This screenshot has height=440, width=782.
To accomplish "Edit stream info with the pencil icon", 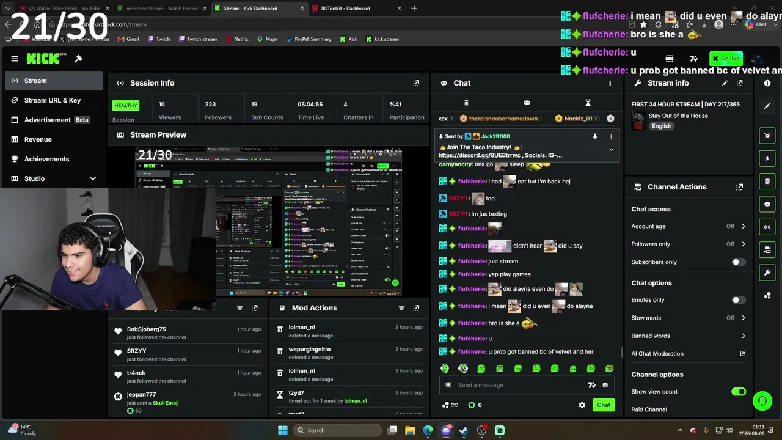I will pyautogui.click(x=725, y=83).
